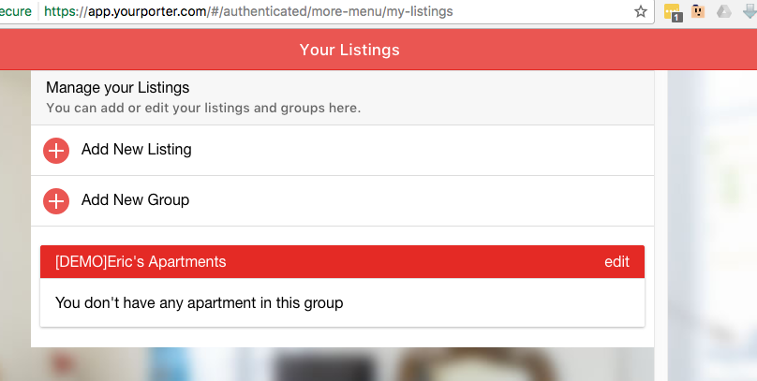
Task: Click the notification count badge showing 1
Action: tap(676, 18)
